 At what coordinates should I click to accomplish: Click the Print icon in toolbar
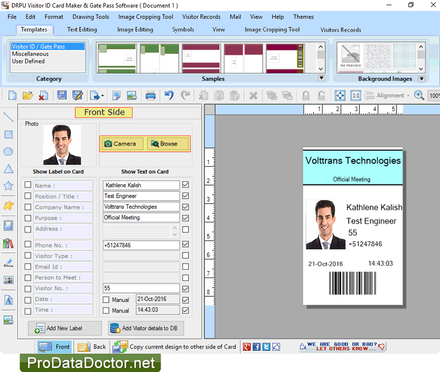point(151,96)
